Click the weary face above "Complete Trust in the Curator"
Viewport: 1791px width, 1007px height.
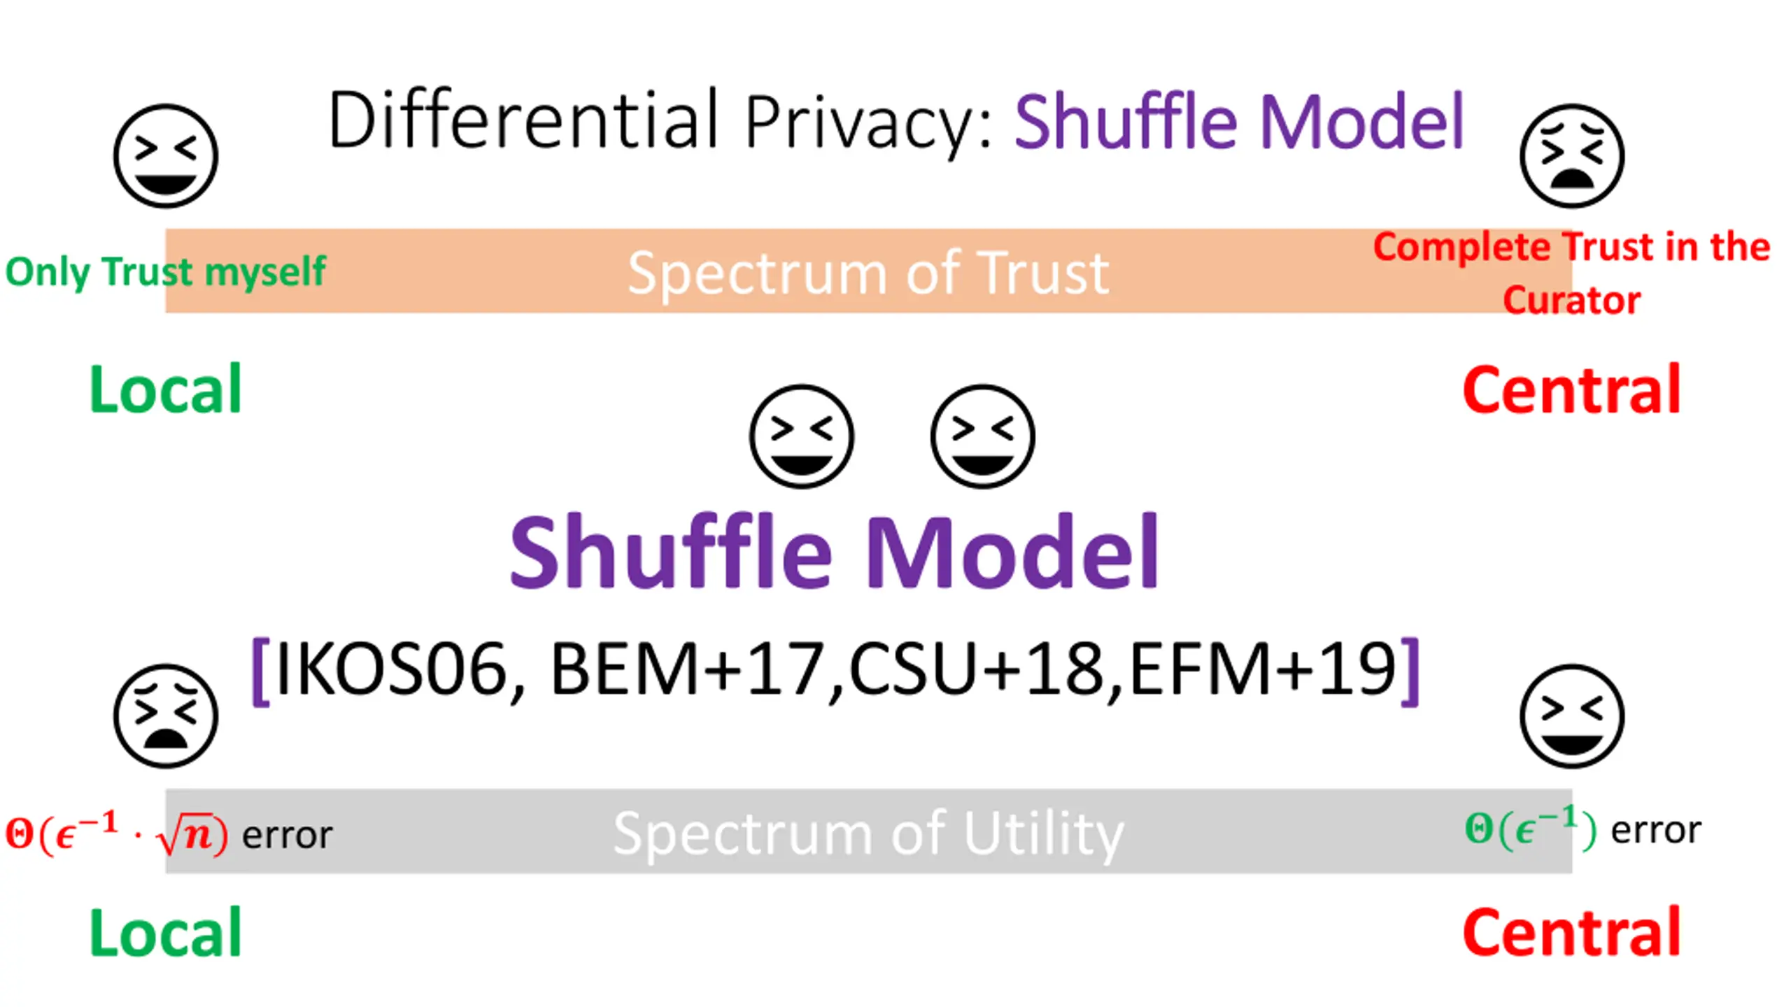click(x=1571, y=155)
